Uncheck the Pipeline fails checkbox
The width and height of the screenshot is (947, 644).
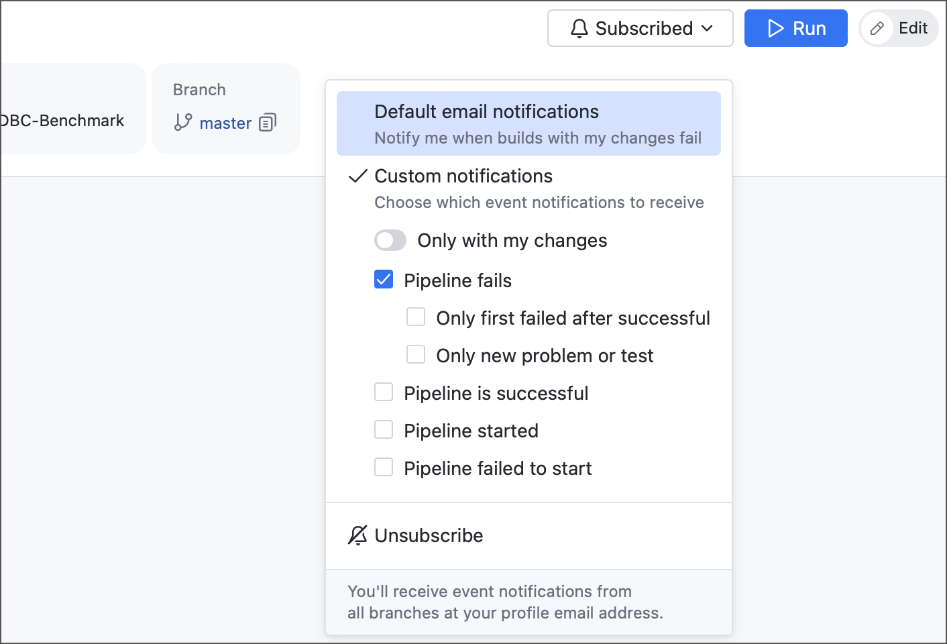click(383, 280)
